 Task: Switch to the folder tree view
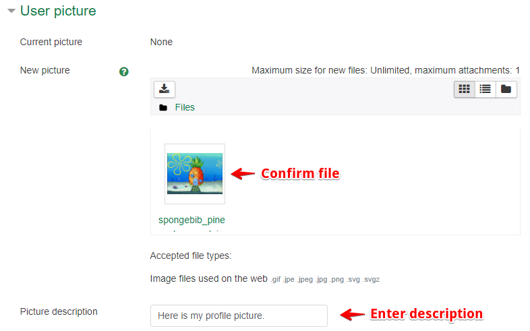click(506, 89)
